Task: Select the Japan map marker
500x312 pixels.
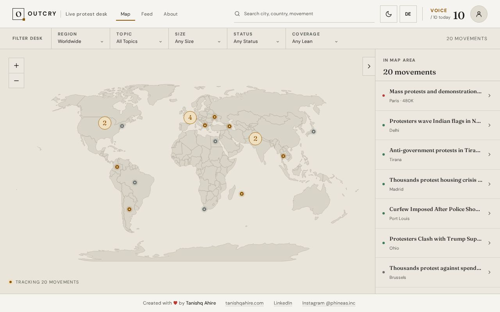Action: point(314,132)
